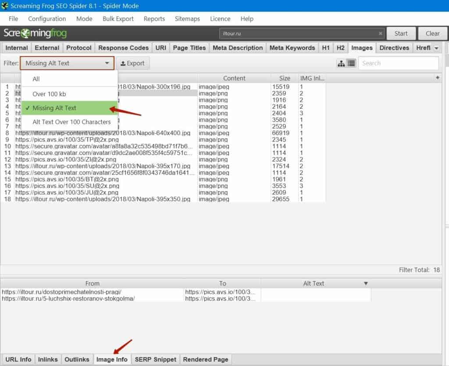Start the crawl with Start button

401,33
